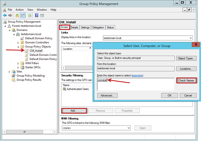Image resolution: width=201 pixels, height=141 pixels.
Task: Click the CM_Install GPO scroll icon
Action: click(x=27, y=51)
